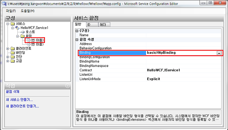The height and width of the screenshot is (130, 228).
Task: Select the 클라이언트 tree item
Action: [23, 48]
